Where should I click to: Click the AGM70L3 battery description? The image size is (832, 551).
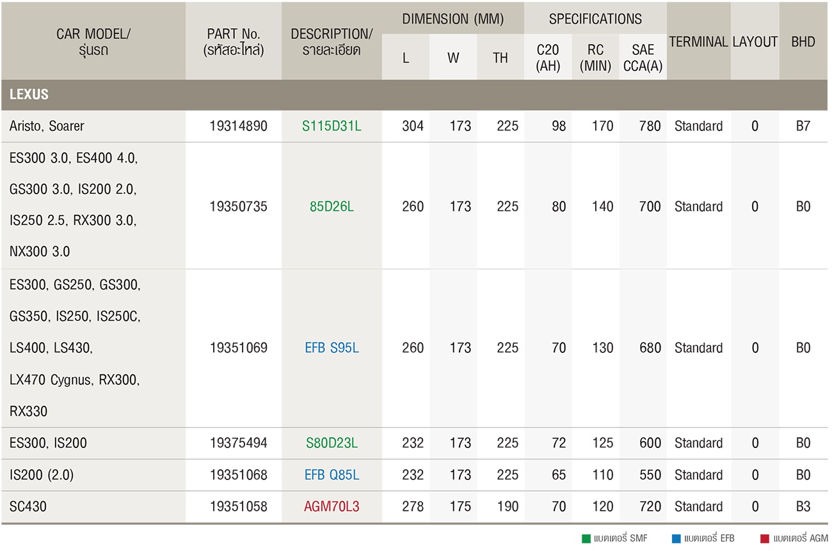tap(332, 507)
